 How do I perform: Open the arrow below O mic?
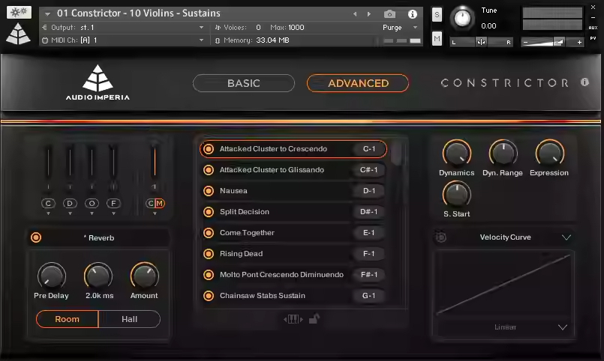click(92, 213)
